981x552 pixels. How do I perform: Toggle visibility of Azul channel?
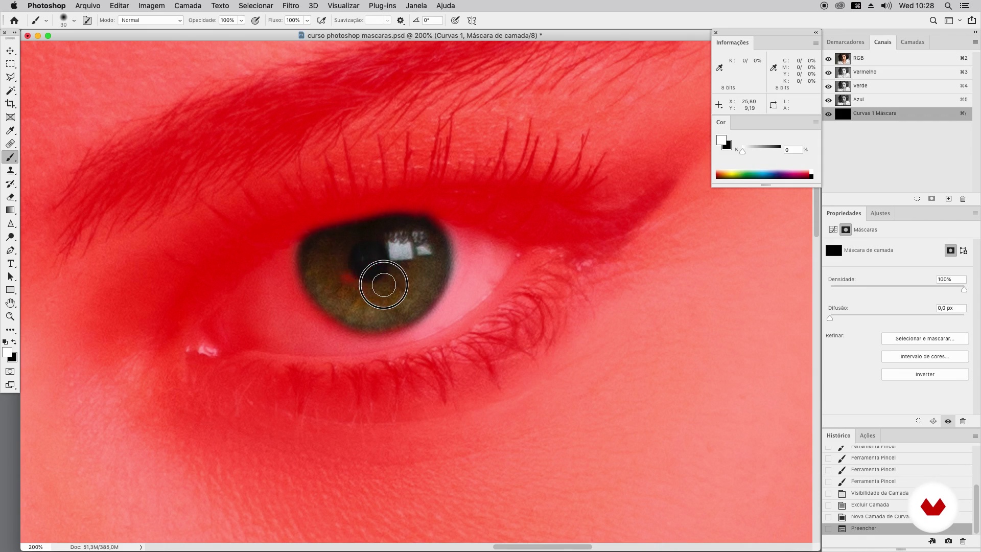click(x=828, y=100)
